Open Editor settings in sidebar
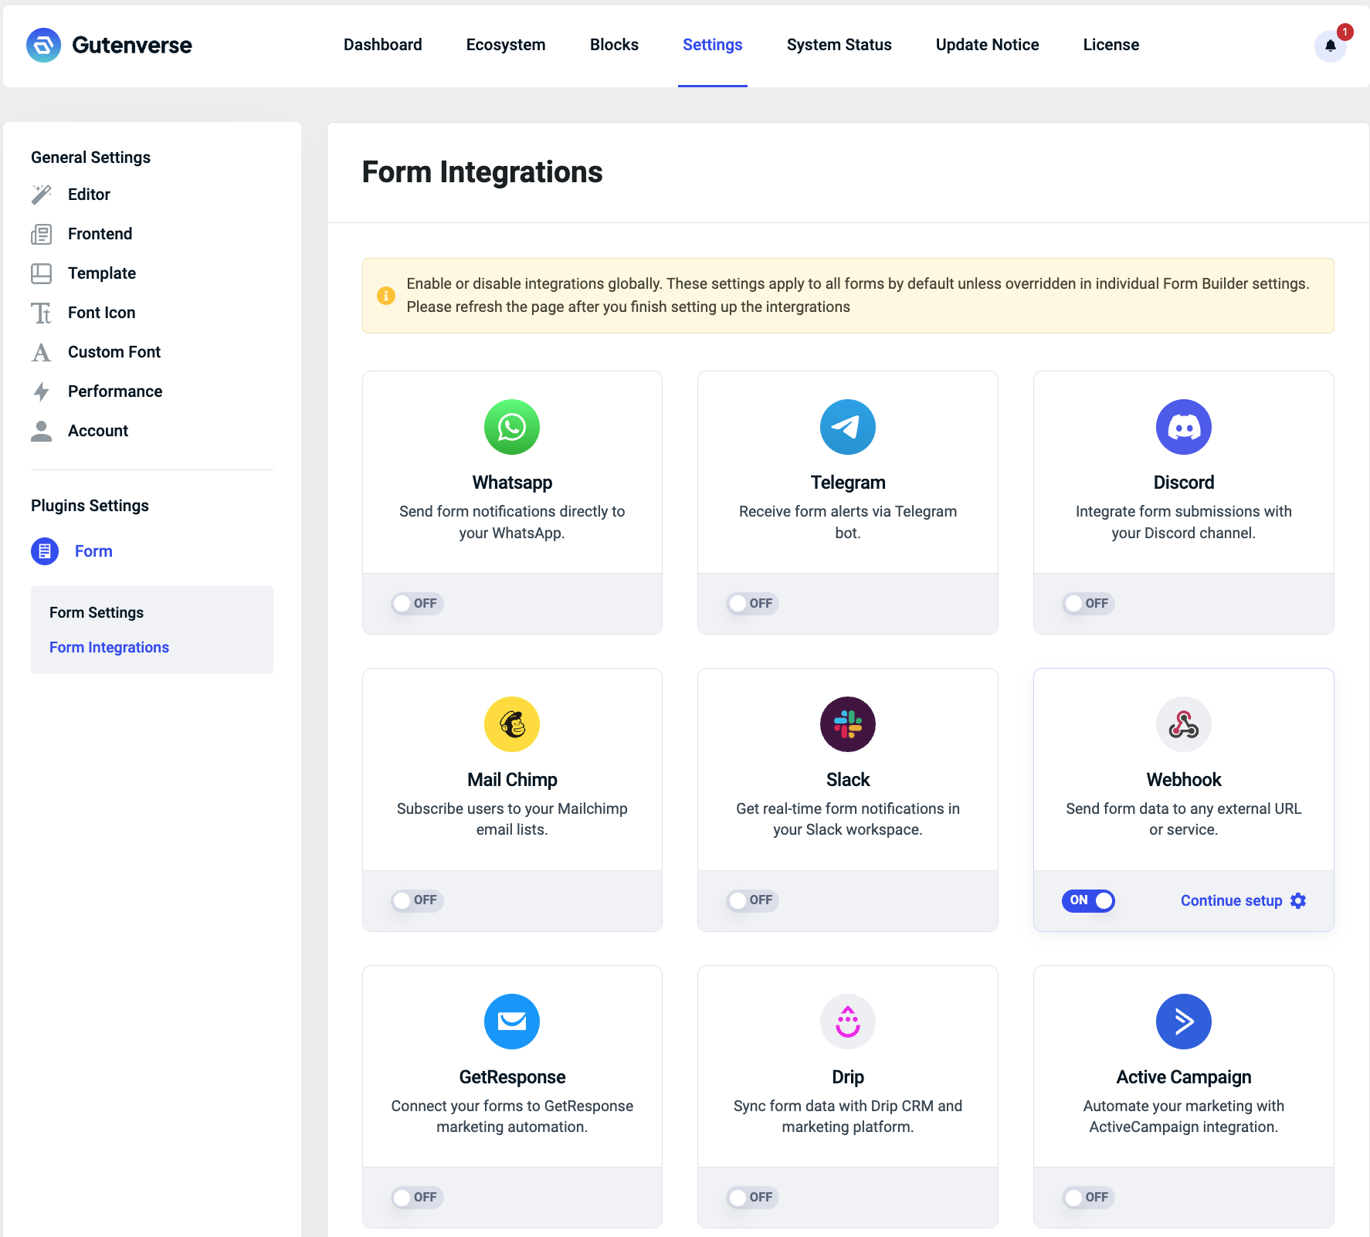 90,195
